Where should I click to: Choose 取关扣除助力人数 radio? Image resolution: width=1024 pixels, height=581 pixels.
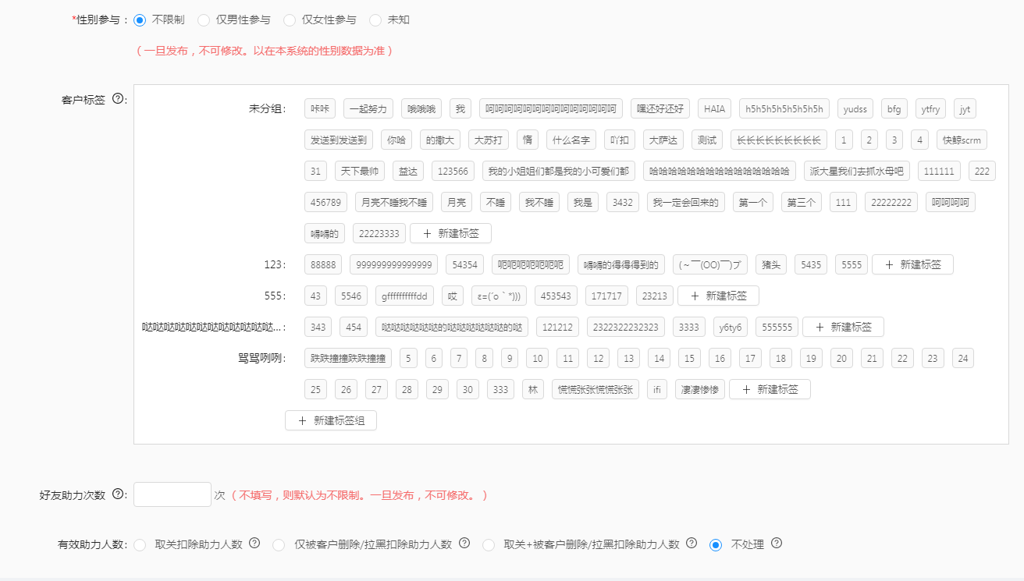point(140,545)
